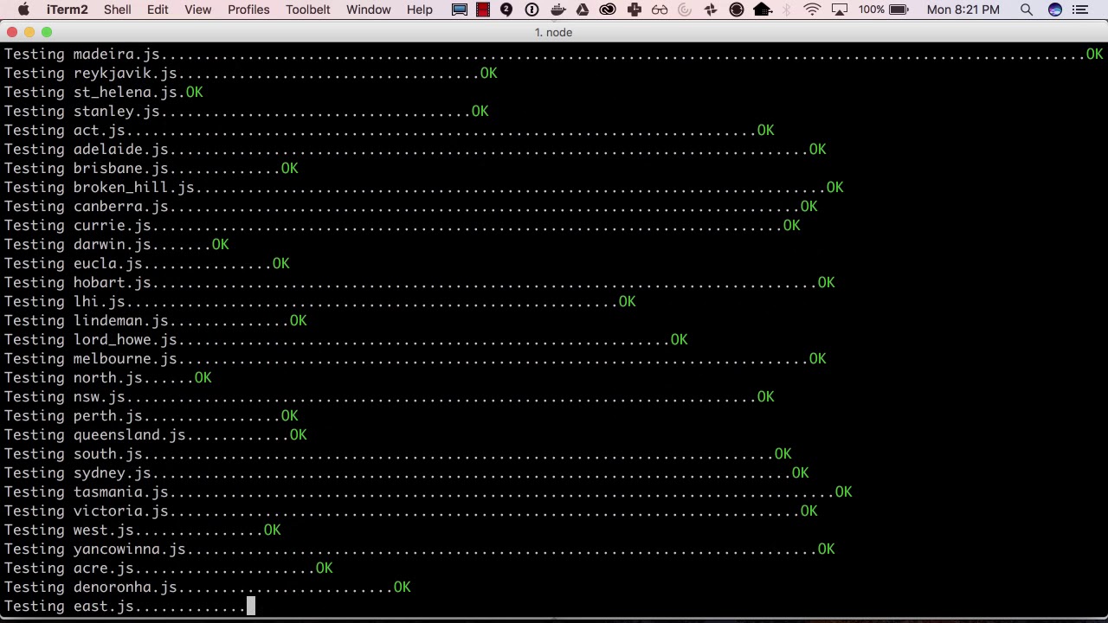Click the pinwheel menu bar icon
Screen dimensions: 1108x623
click(x=711, y=10)
